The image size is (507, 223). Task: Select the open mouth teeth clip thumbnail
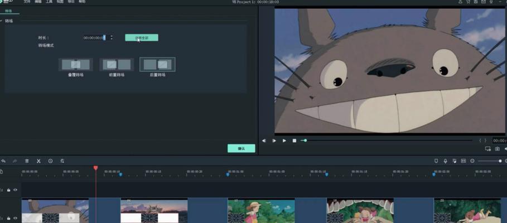click(360, 211)
